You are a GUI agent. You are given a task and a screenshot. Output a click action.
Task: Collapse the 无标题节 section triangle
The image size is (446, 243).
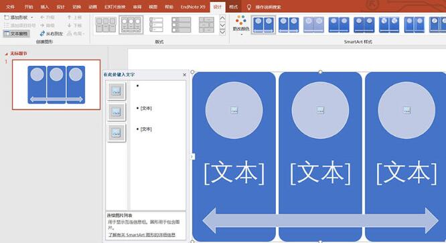(x=6, y=54)
